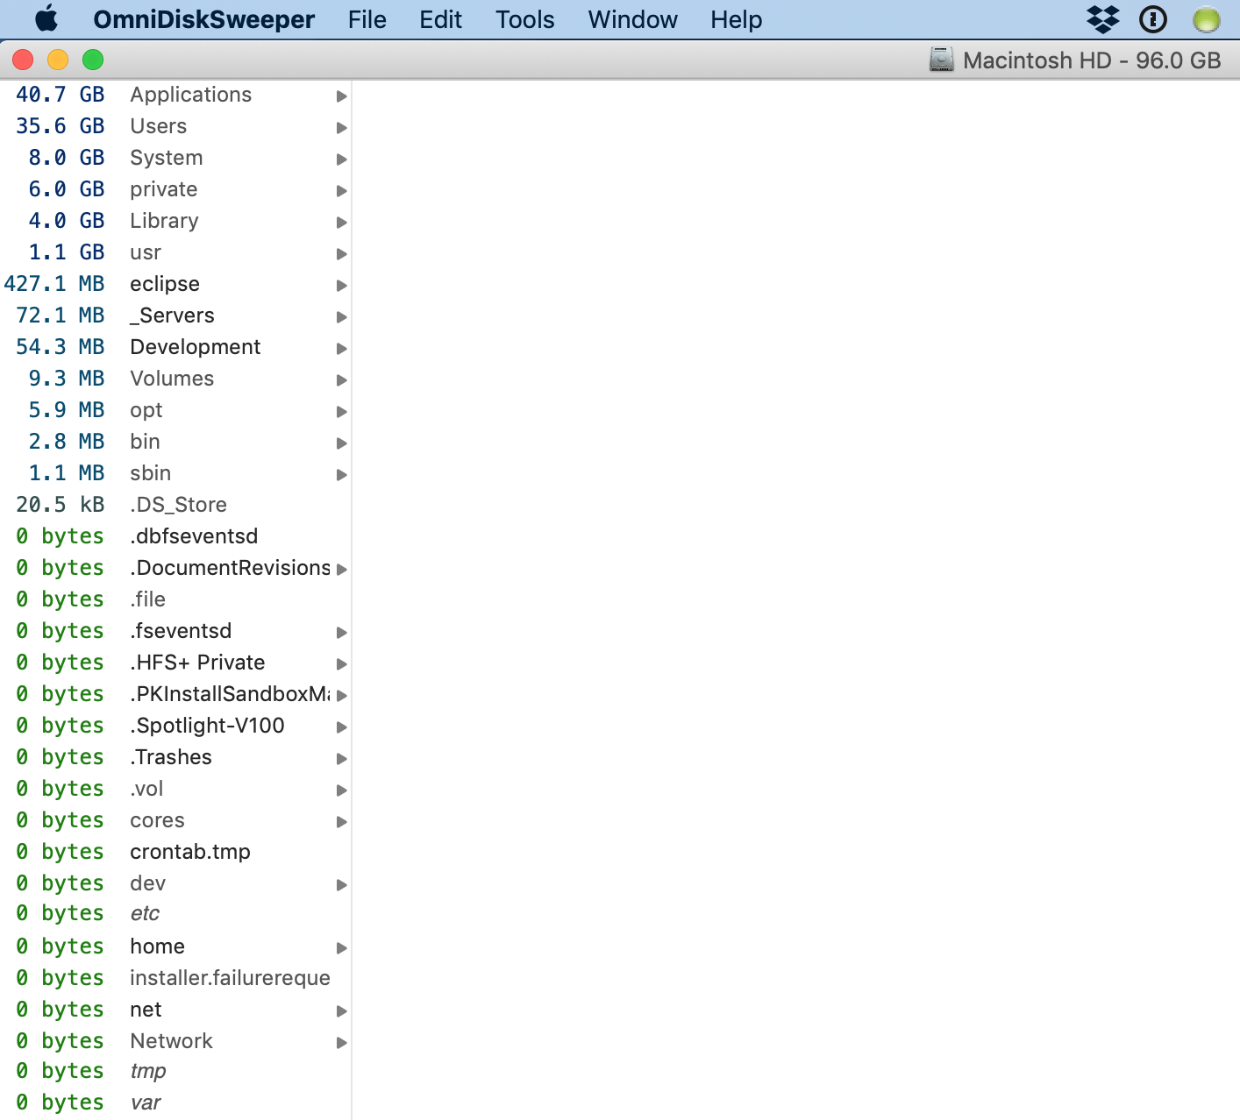
Task: Open the Apple menu
Action: [x=46, y=18]
